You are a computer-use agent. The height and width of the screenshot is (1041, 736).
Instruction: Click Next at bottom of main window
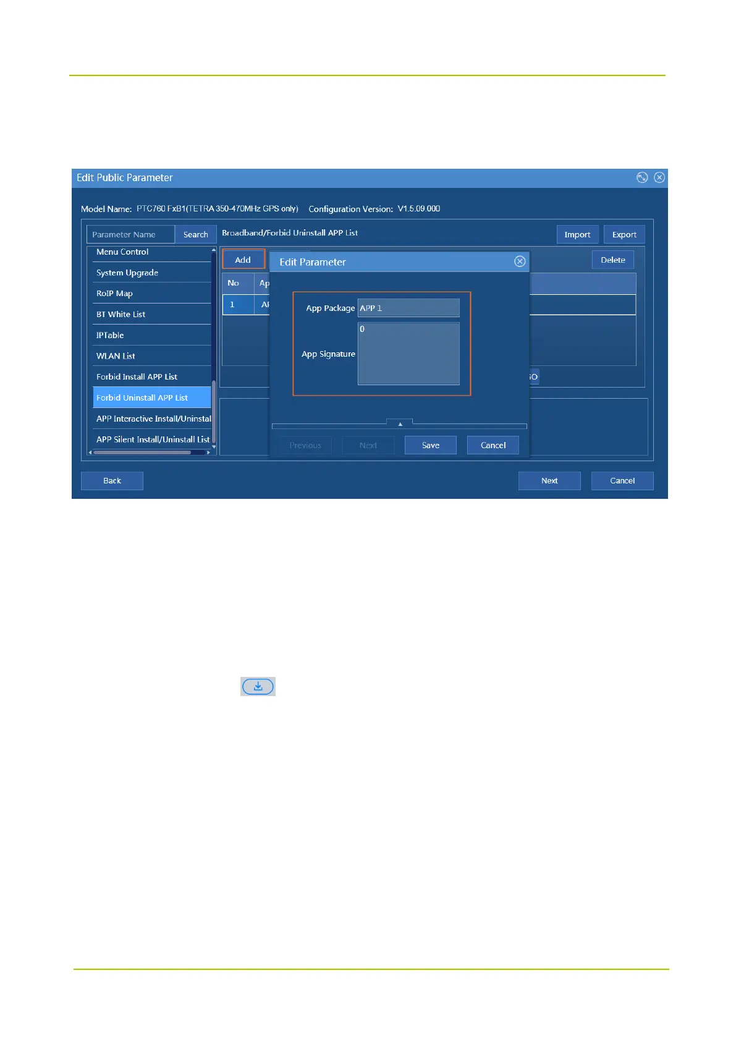(x=549, y=480)
